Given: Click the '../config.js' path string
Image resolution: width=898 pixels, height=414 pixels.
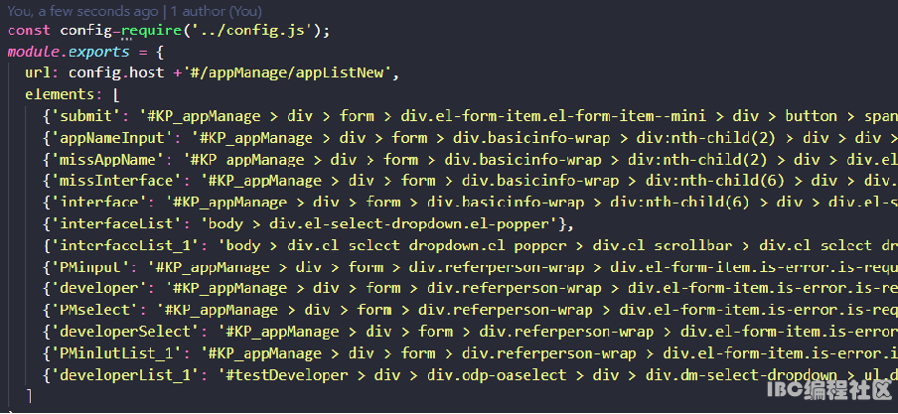Looking at the screenshot, I should [x=267, y=30].
